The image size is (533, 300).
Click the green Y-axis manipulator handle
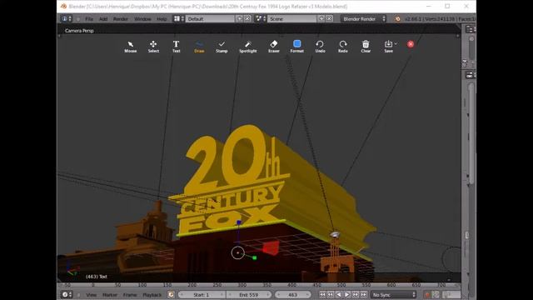255,257
